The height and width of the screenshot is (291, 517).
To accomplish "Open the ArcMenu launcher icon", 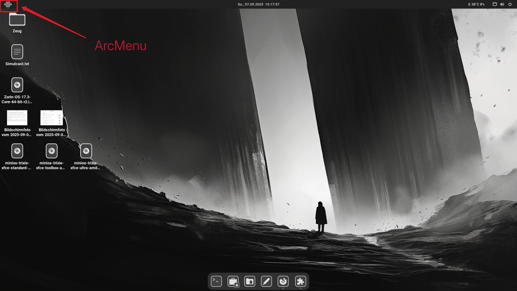I will [8, 5].
